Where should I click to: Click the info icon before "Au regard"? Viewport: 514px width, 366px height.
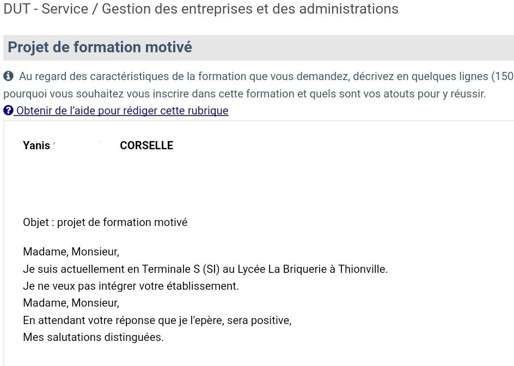pos(8,76)
